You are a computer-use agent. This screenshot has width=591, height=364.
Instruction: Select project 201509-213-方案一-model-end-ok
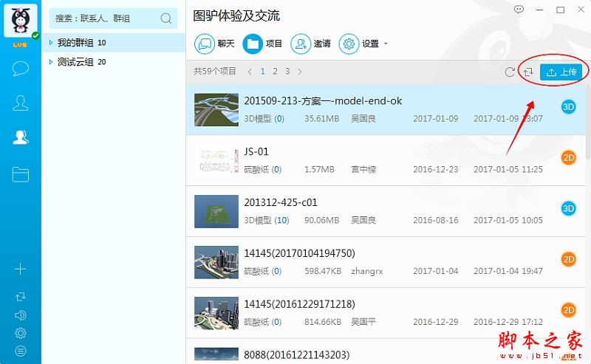[x=323, y=101]
